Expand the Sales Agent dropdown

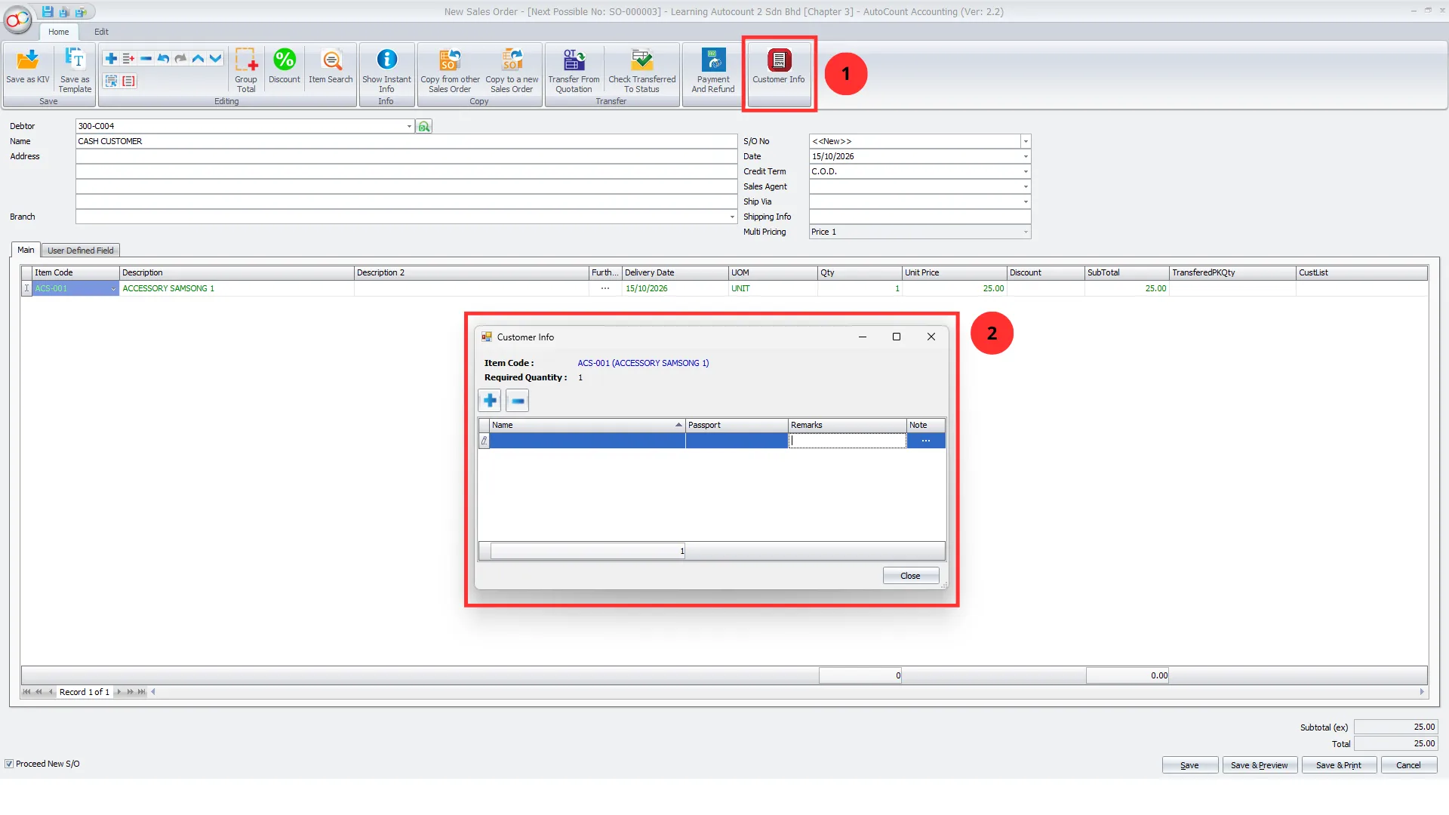point(1026,186)
